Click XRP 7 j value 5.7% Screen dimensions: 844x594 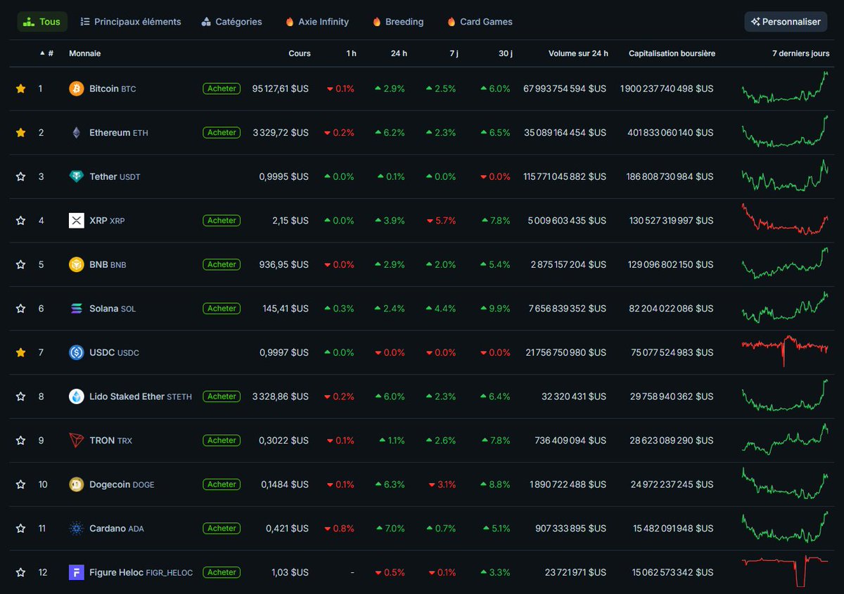click(441, 220)
